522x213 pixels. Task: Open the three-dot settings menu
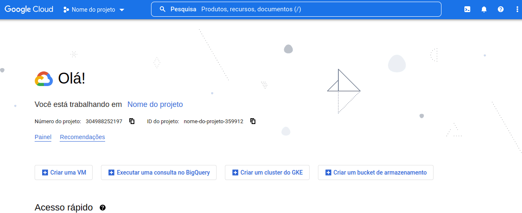[x=517, y=9]
